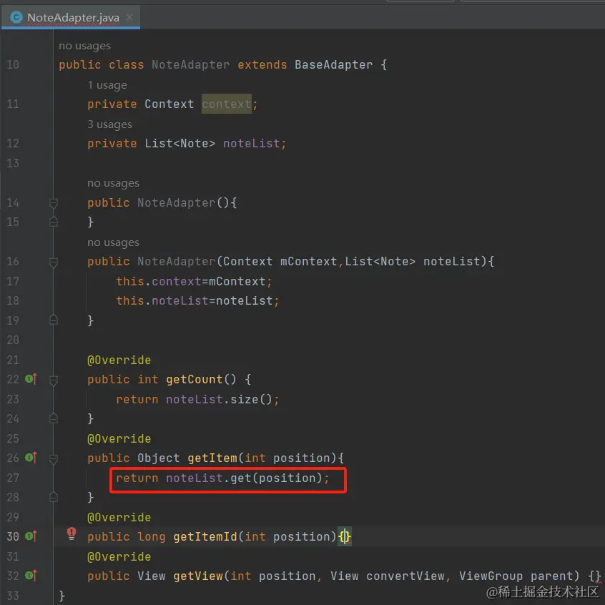Click fold end marker on line 28
The image size is (605, 605).
click(x=54, y=496)
